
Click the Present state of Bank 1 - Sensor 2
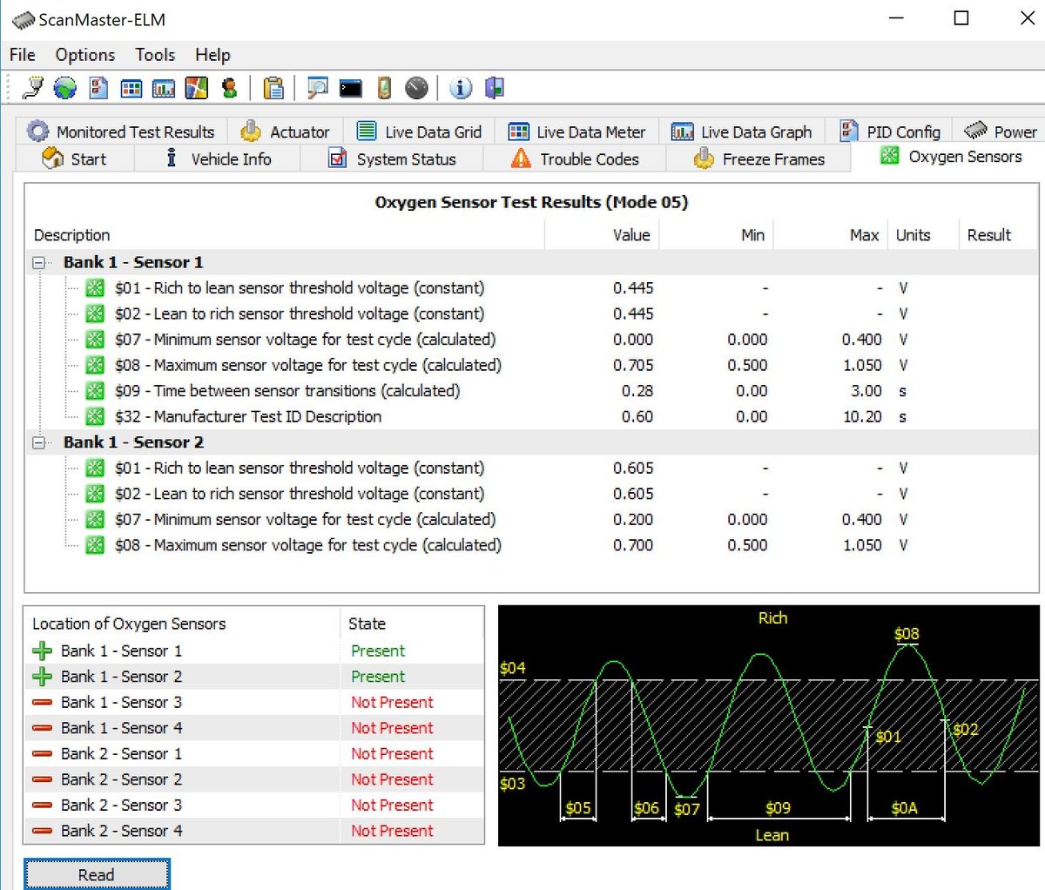378,677
